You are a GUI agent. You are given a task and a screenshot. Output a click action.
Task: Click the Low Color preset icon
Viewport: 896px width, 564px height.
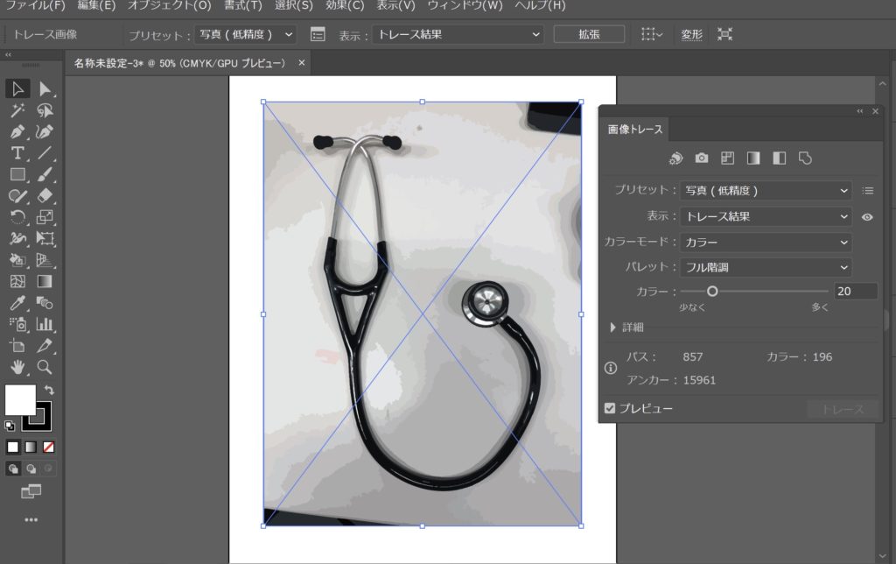tap(727, 159)
